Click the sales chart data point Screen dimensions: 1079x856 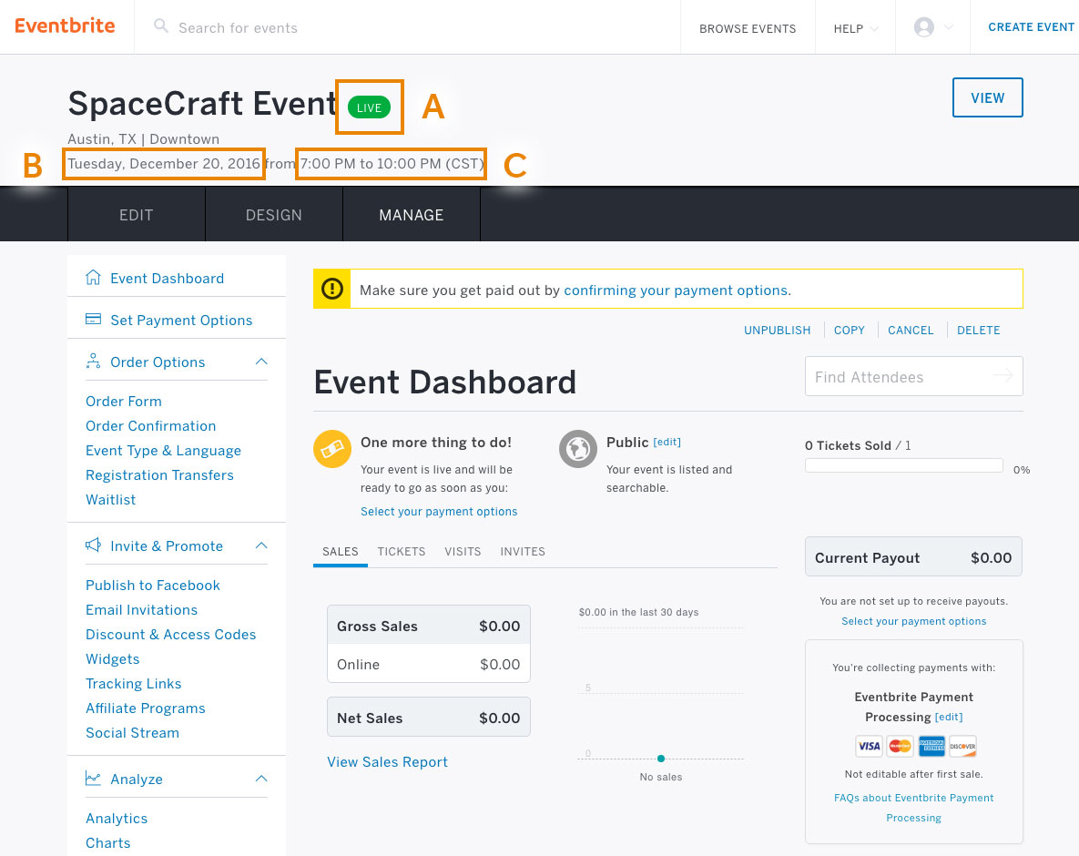click(661, 759)
